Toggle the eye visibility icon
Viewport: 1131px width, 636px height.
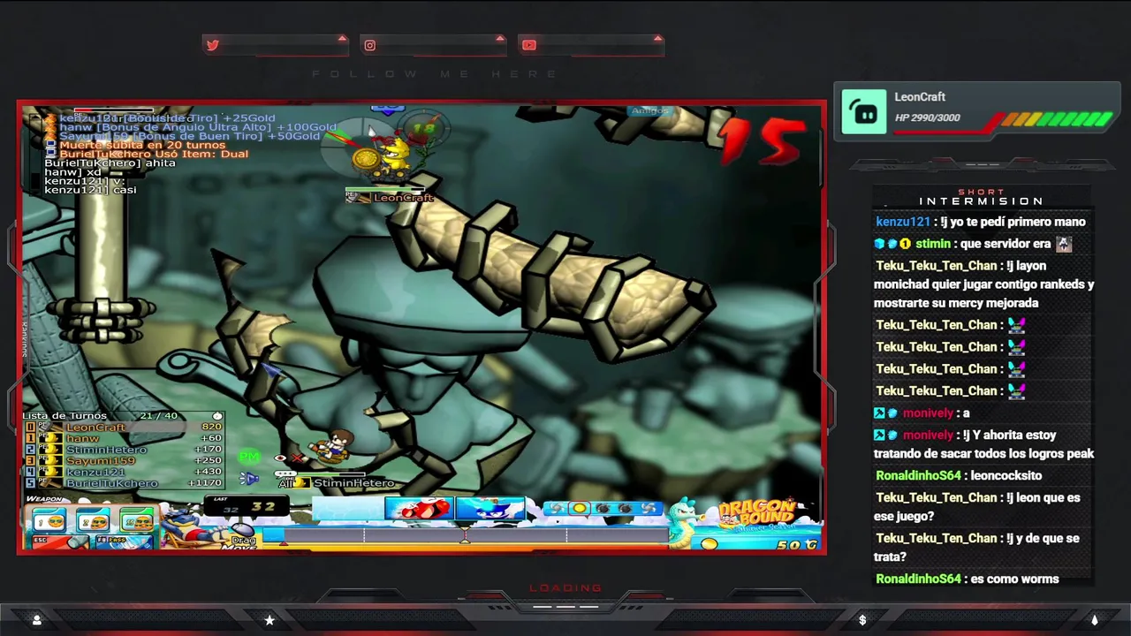point(280,458)
